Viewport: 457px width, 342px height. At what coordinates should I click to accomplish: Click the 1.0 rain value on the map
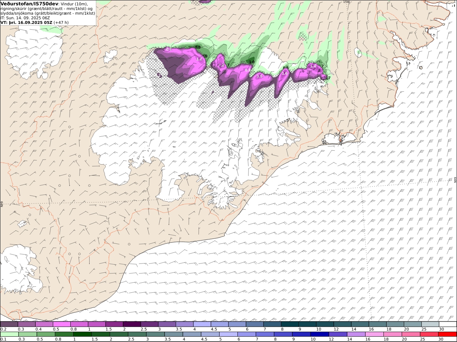tap(252, 62)
